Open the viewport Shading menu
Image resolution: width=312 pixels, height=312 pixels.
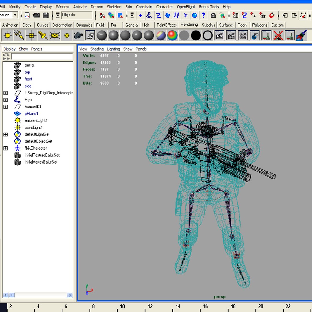pos(97,49)
